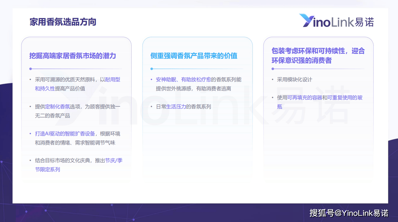The width and height of the screenshot is (398, 222).
Task: Click the highlighted text 可再填充的容器
Action: 304,97
